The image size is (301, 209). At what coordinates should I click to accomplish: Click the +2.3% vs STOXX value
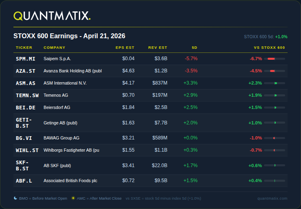coord(255,83)
